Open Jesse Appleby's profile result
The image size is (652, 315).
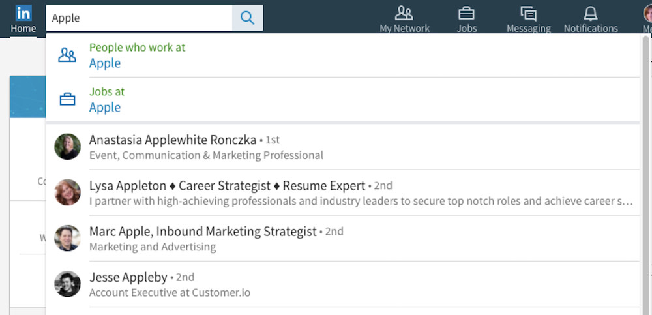(128, 277)
